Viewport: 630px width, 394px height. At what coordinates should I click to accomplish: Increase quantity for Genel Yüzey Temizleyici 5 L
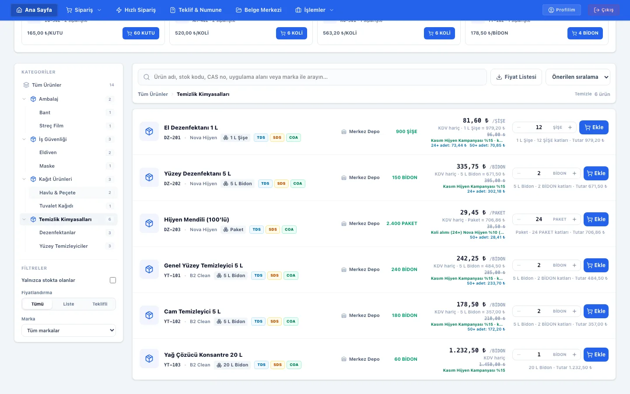(x=574, y=265)
